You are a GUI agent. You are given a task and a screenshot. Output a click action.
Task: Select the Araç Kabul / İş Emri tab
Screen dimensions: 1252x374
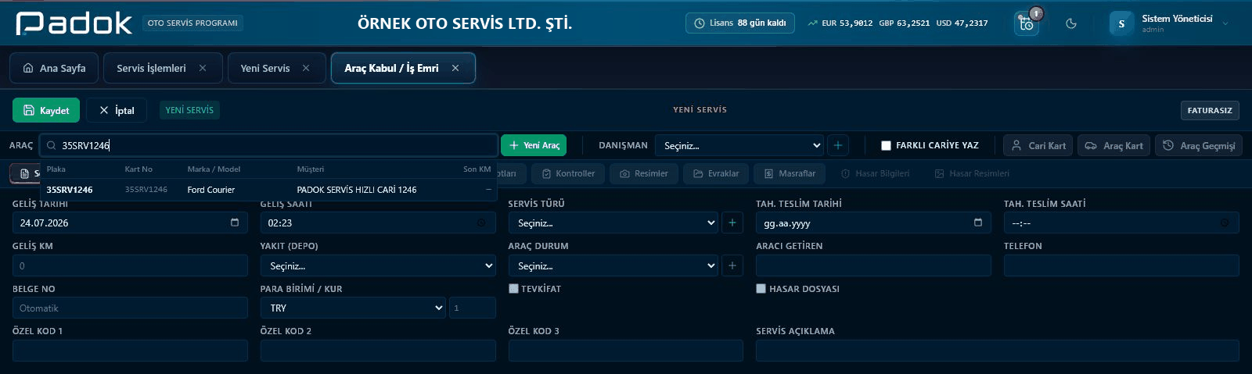391,68
